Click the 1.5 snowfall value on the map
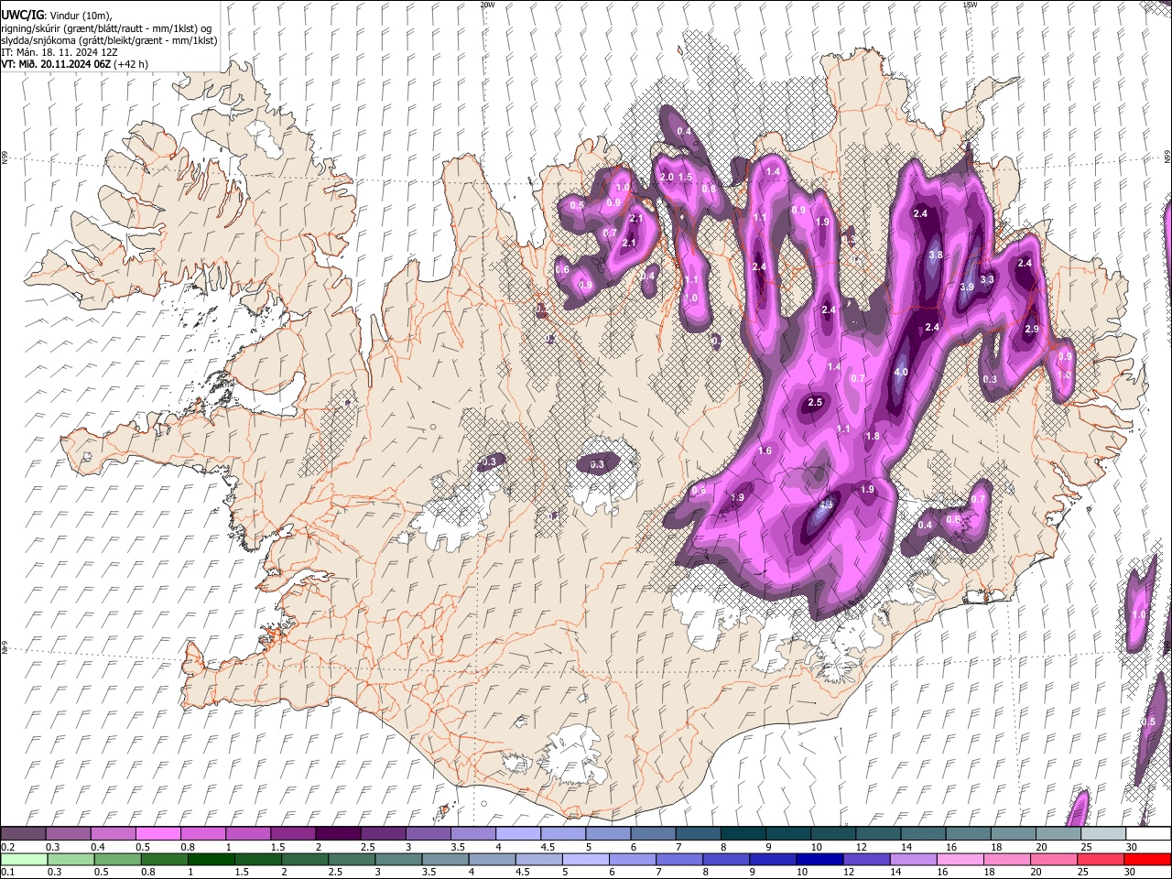The width and height of the screenshot is (1172, 879). (x=685, y=178)
